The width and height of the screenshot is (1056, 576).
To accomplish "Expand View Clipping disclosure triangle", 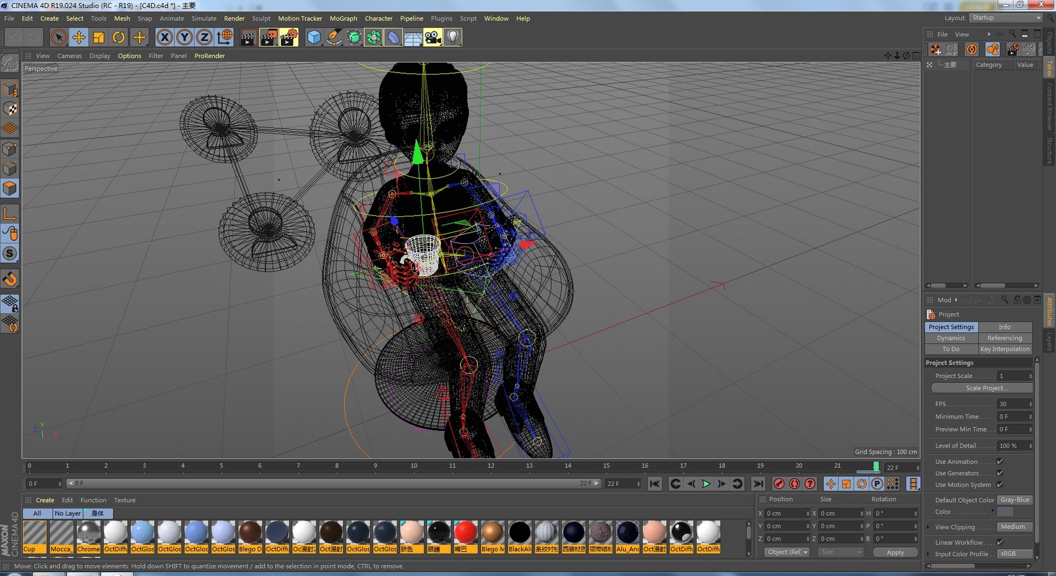I will pos(928,527).
